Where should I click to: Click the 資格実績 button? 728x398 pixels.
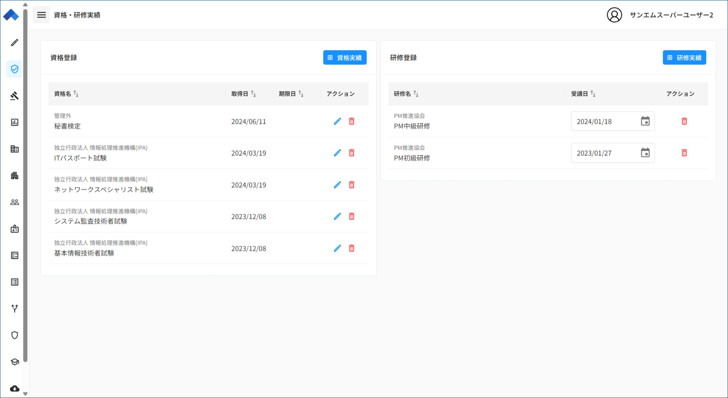click(345, 58)
